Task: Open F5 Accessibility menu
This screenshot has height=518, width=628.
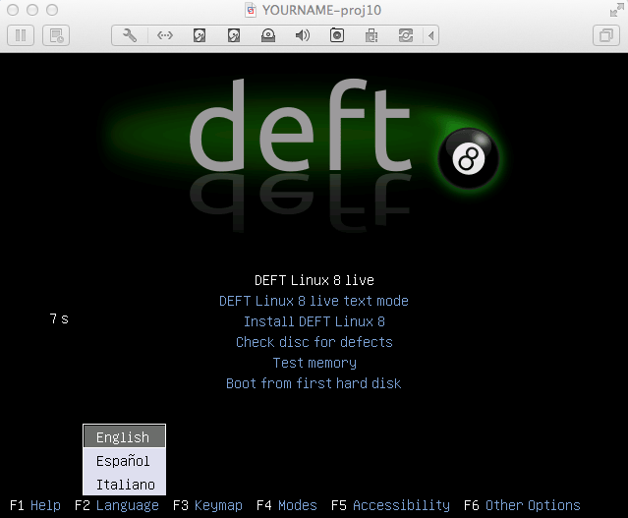Action: [390, 505]
